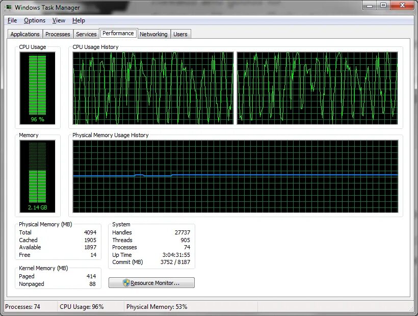
Task: Click the Physical Memory Usage History graph
Action: tap(236, 176)
